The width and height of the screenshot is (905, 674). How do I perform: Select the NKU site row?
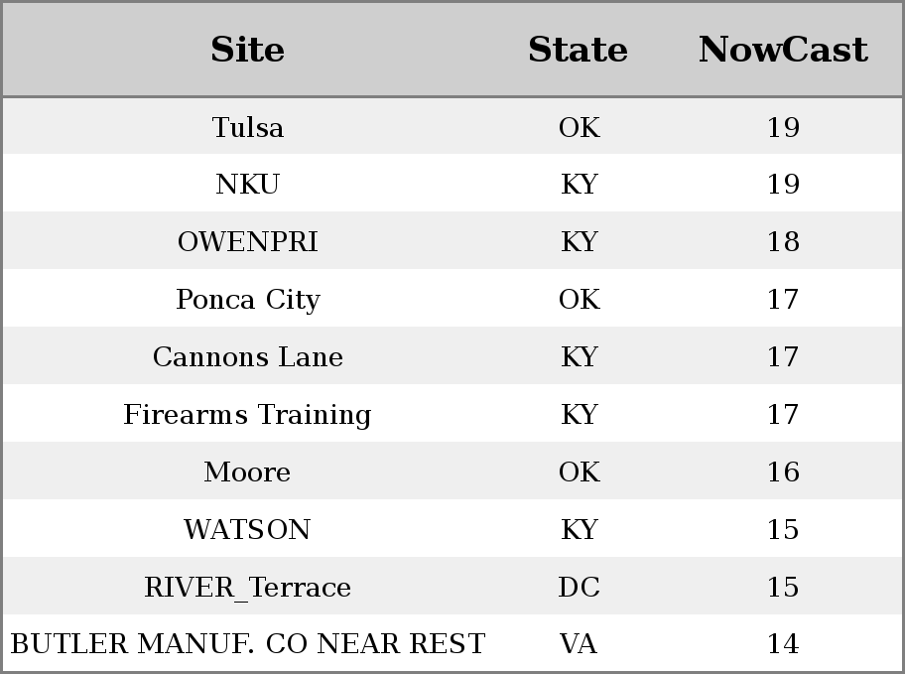click(x=452, y=184)
